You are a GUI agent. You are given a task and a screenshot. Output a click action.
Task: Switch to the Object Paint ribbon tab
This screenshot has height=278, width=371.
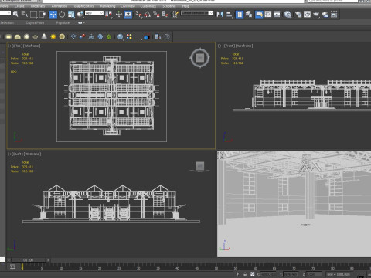(x=35, y=22)
